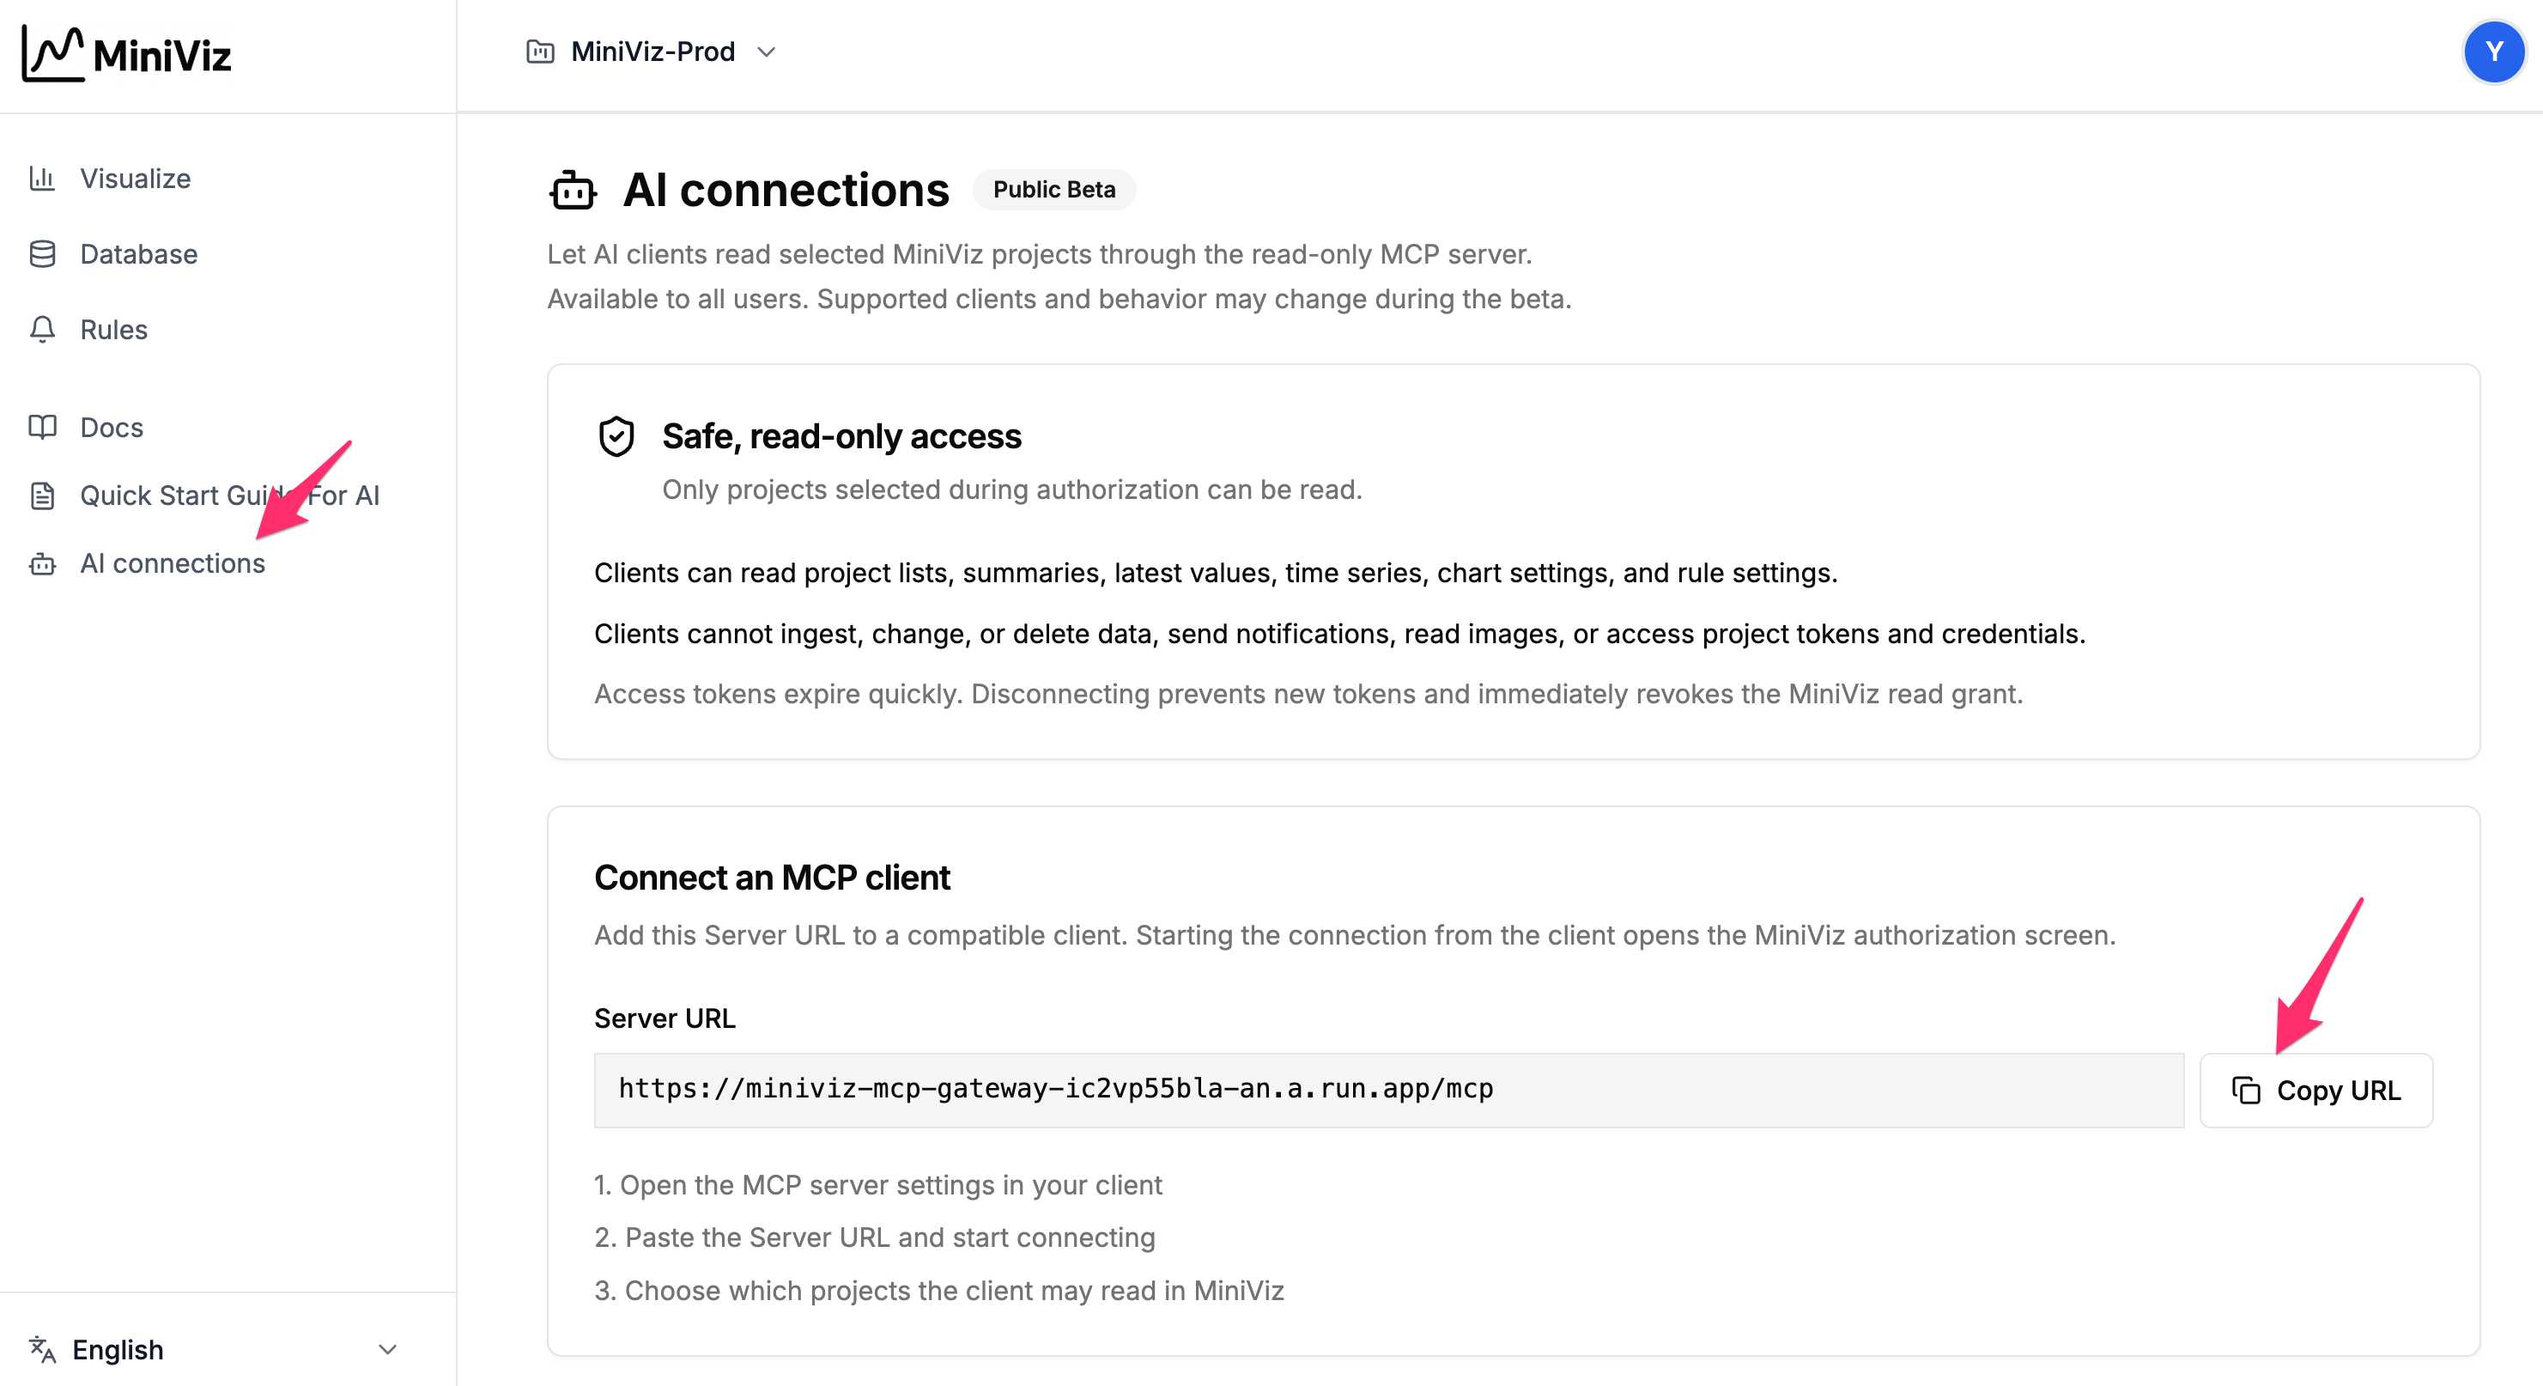Click the Quick Start Guide document icon

tap(42, 495)
